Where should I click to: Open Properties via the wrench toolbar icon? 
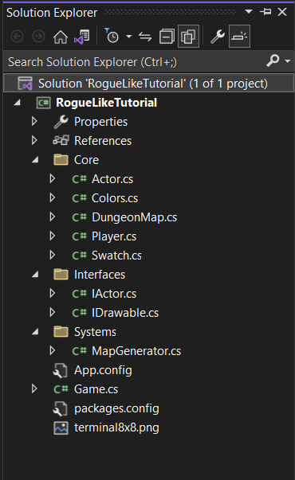coord(218,37)
